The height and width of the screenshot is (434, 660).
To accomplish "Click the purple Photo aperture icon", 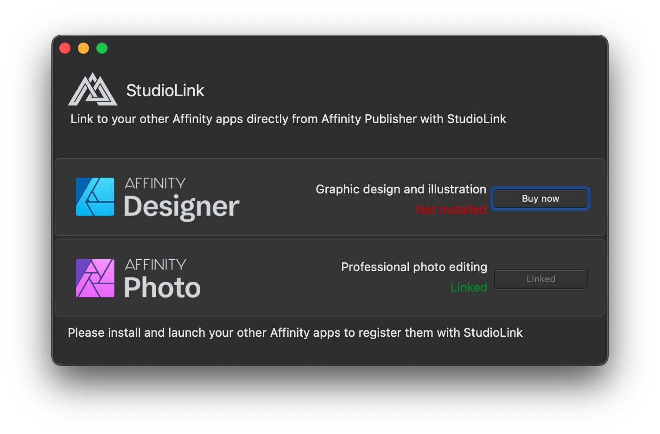I will 94,277.
